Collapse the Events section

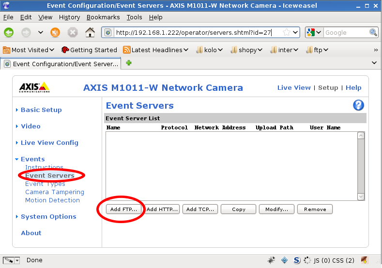pos(32,159)
